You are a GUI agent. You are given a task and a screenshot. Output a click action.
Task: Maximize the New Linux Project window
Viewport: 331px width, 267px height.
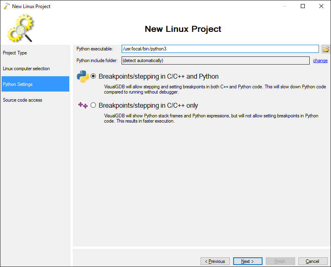tap(303, 6)
